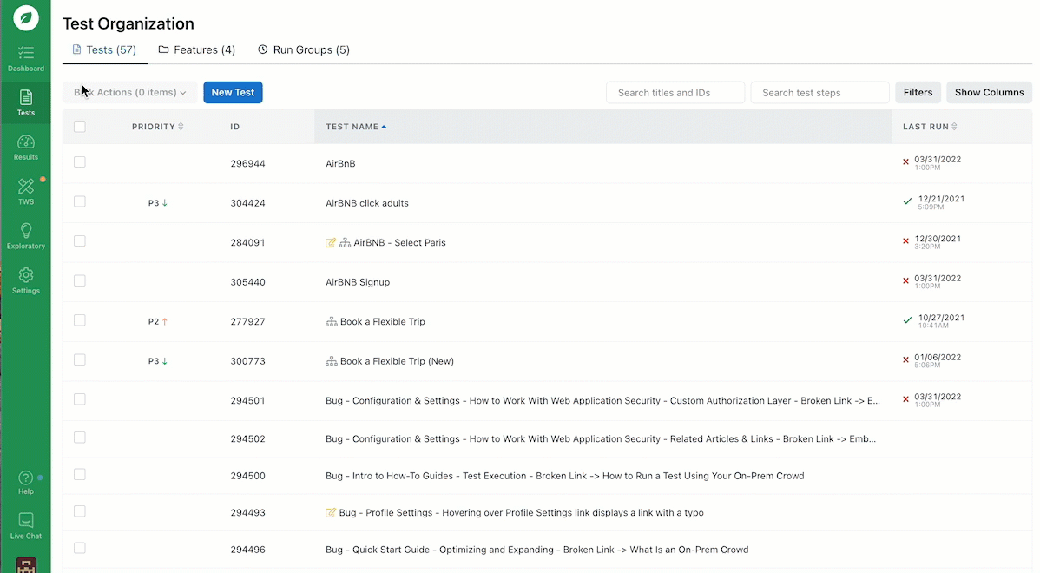Switch to Features (4) tab
1040x573 pixels.
point(197,49)
